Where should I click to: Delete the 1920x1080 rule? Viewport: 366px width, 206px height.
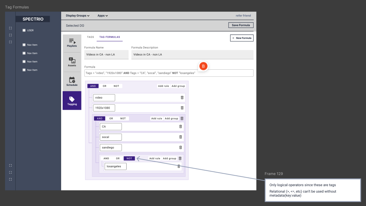click(x=182, y=108)
